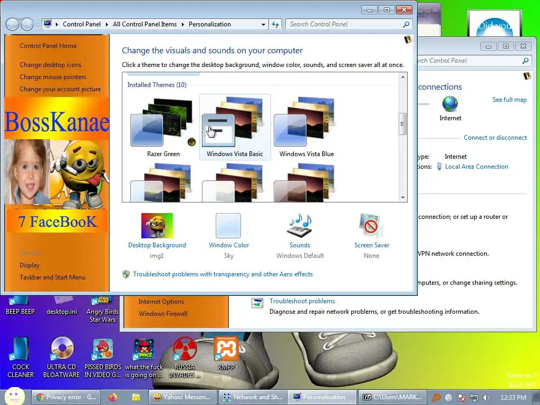The height and width of the screenshot is (405, 540).
Task: Open folder icon on taskbar
Action: [136, 397]
